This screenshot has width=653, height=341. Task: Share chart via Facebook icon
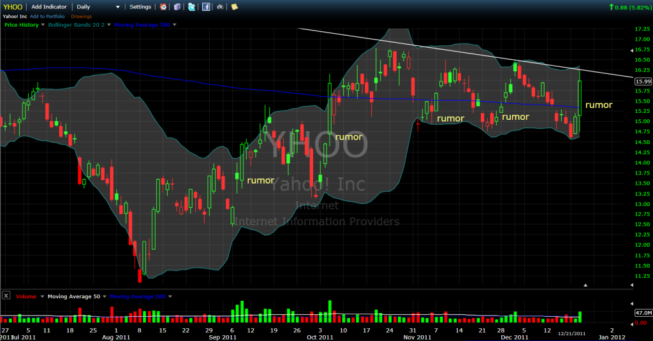[x=206, y=6]
